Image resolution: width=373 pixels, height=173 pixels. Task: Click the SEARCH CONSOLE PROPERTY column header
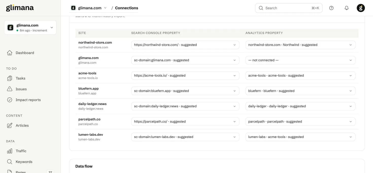(156, 33)
